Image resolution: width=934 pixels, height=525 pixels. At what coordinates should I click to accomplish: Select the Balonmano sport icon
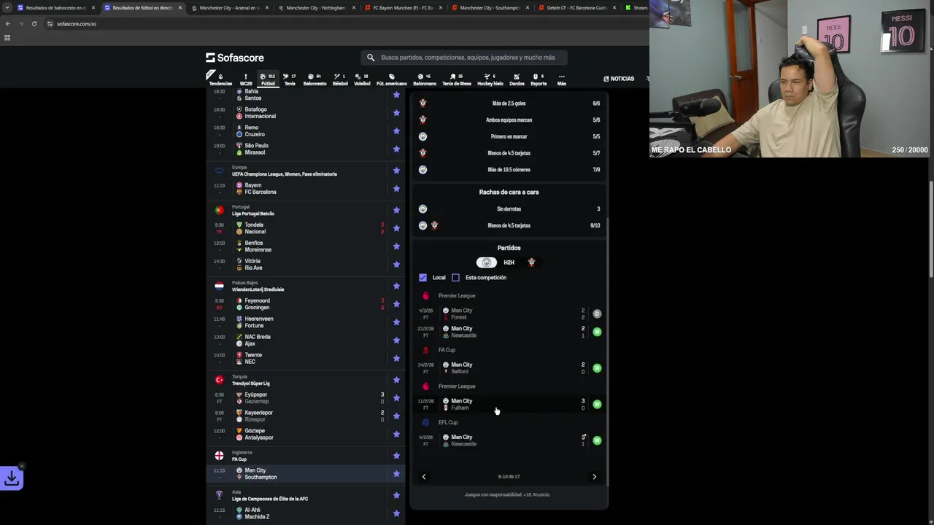pyautogui.click(x=425, y=79)
